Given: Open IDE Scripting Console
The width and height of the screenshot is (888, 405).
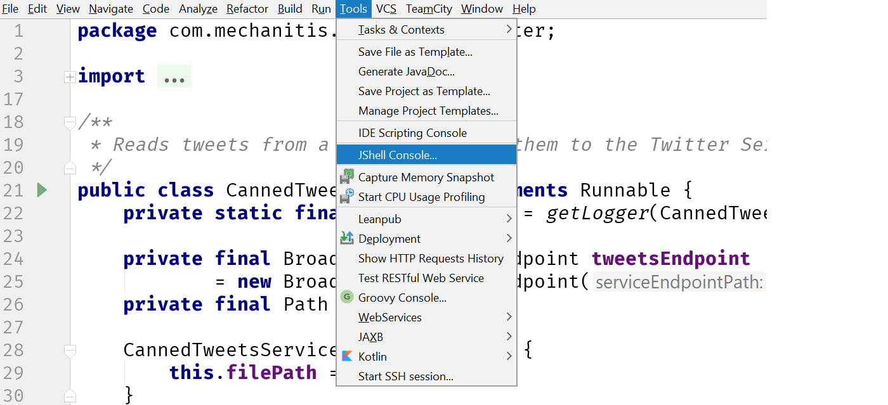Looking at the screenshot, I should pyautogui.click(x=412, y=133).
